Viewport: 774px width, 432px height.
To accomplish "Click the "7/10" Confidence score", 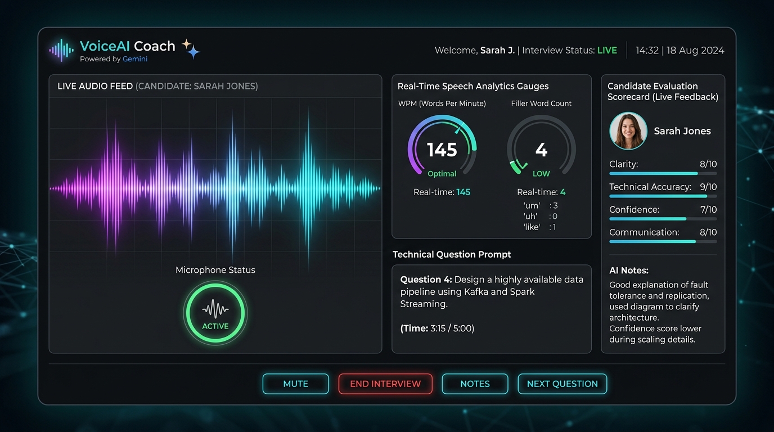I will [x=708, y=209].
